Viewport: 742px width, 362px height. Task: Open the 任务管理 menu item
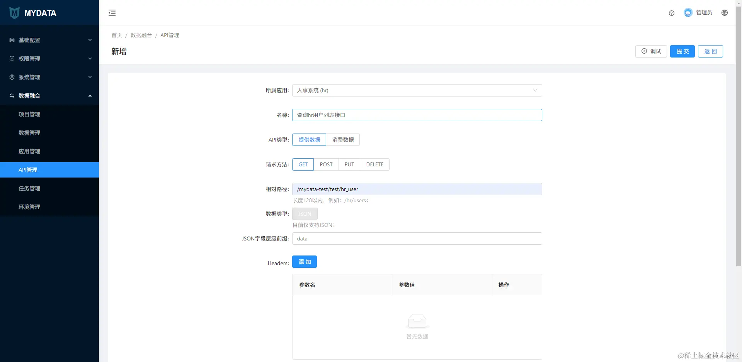[x=29, y=188]
